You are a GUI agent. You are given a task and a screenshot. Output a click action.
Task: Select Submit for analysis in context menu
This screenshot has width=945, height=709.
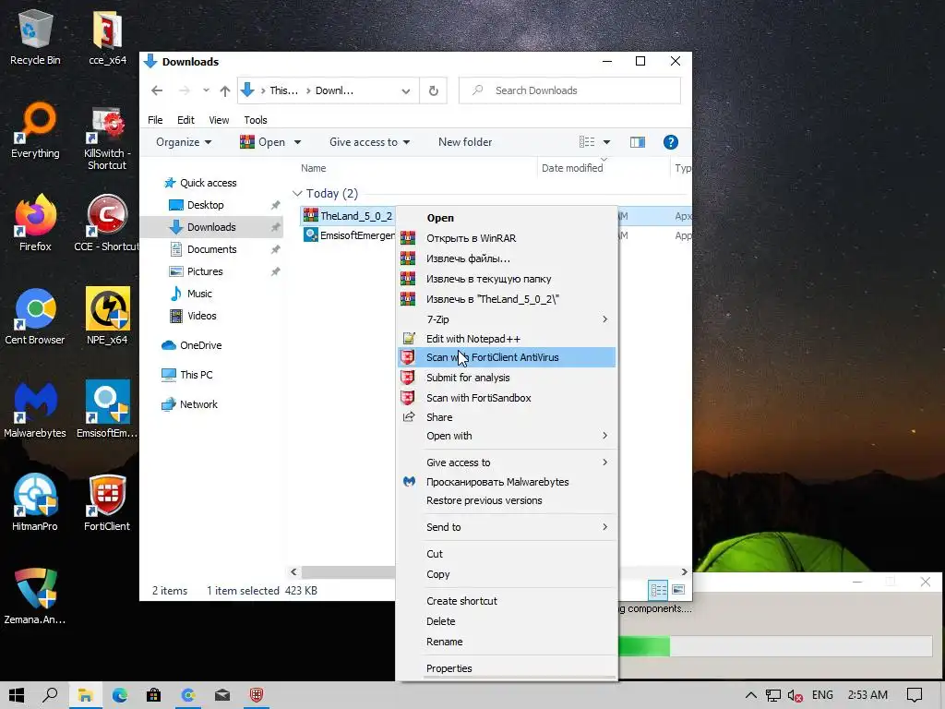click(508, 378)
